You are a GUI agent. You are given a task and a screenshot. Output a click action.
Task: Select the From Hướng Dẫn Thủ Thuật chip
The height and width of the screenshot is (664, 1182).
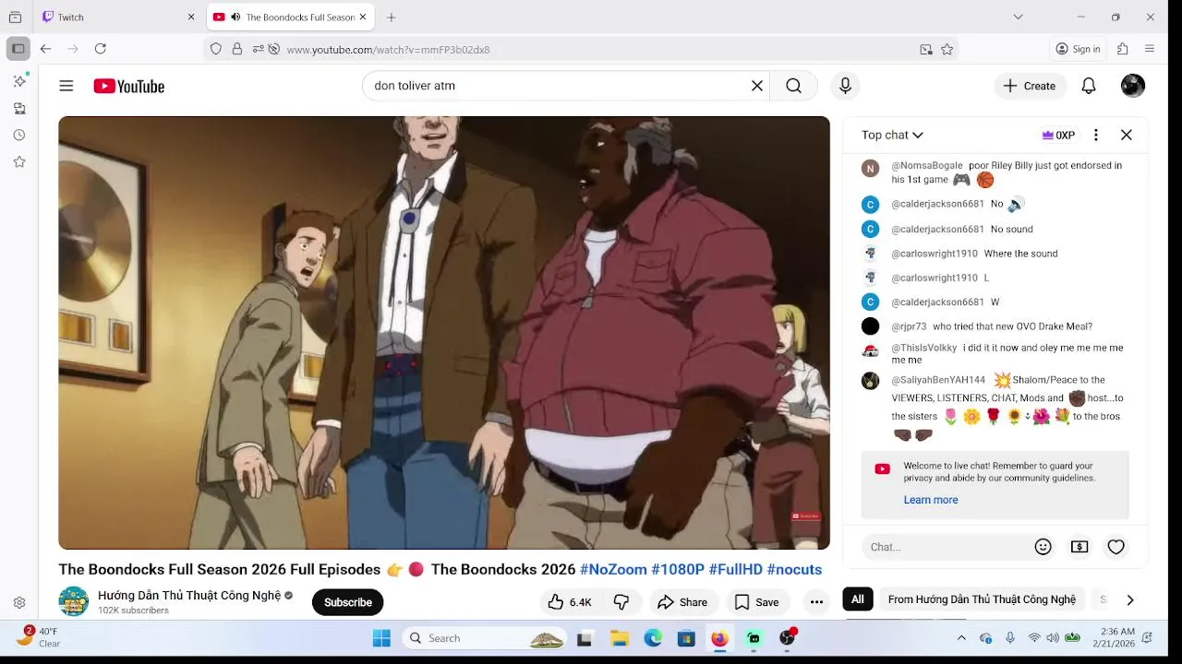click(982, 599)
